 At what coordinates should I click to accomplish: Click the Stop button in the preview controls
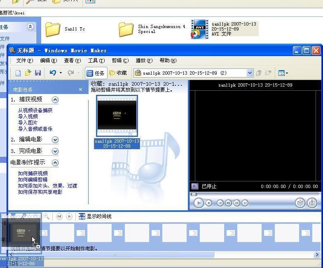[209, 203]
